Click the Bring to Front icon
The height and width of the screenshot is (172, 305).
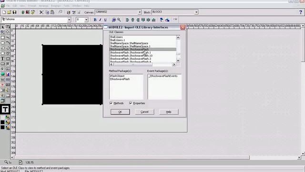(x=162, y=20)
